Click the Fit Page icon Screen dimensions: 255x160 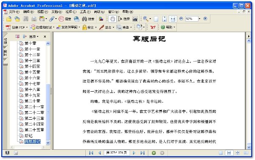click(x=164, y=19)
